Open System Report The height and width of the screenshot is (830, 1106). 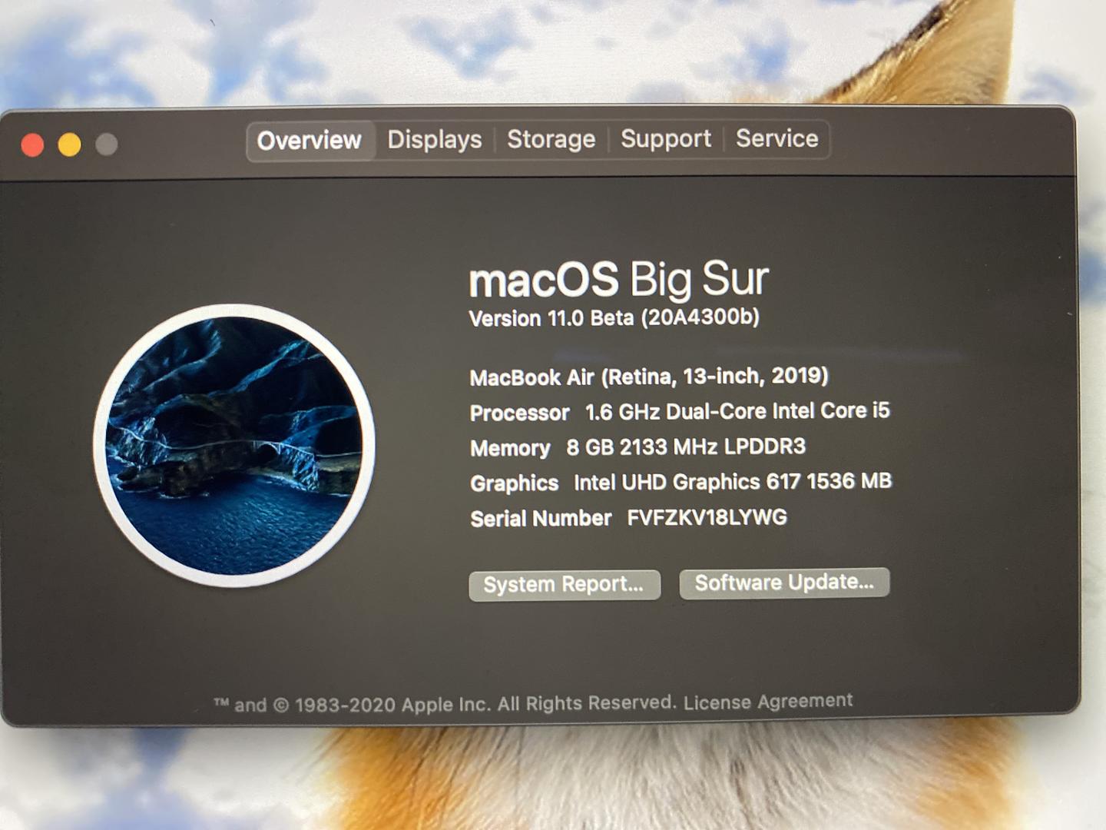(x=565, y=585)
